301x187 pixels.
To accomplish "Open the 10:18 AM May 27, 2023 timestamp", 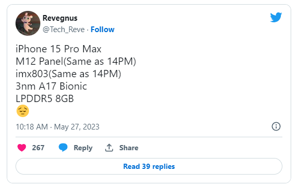I will 57,127.
